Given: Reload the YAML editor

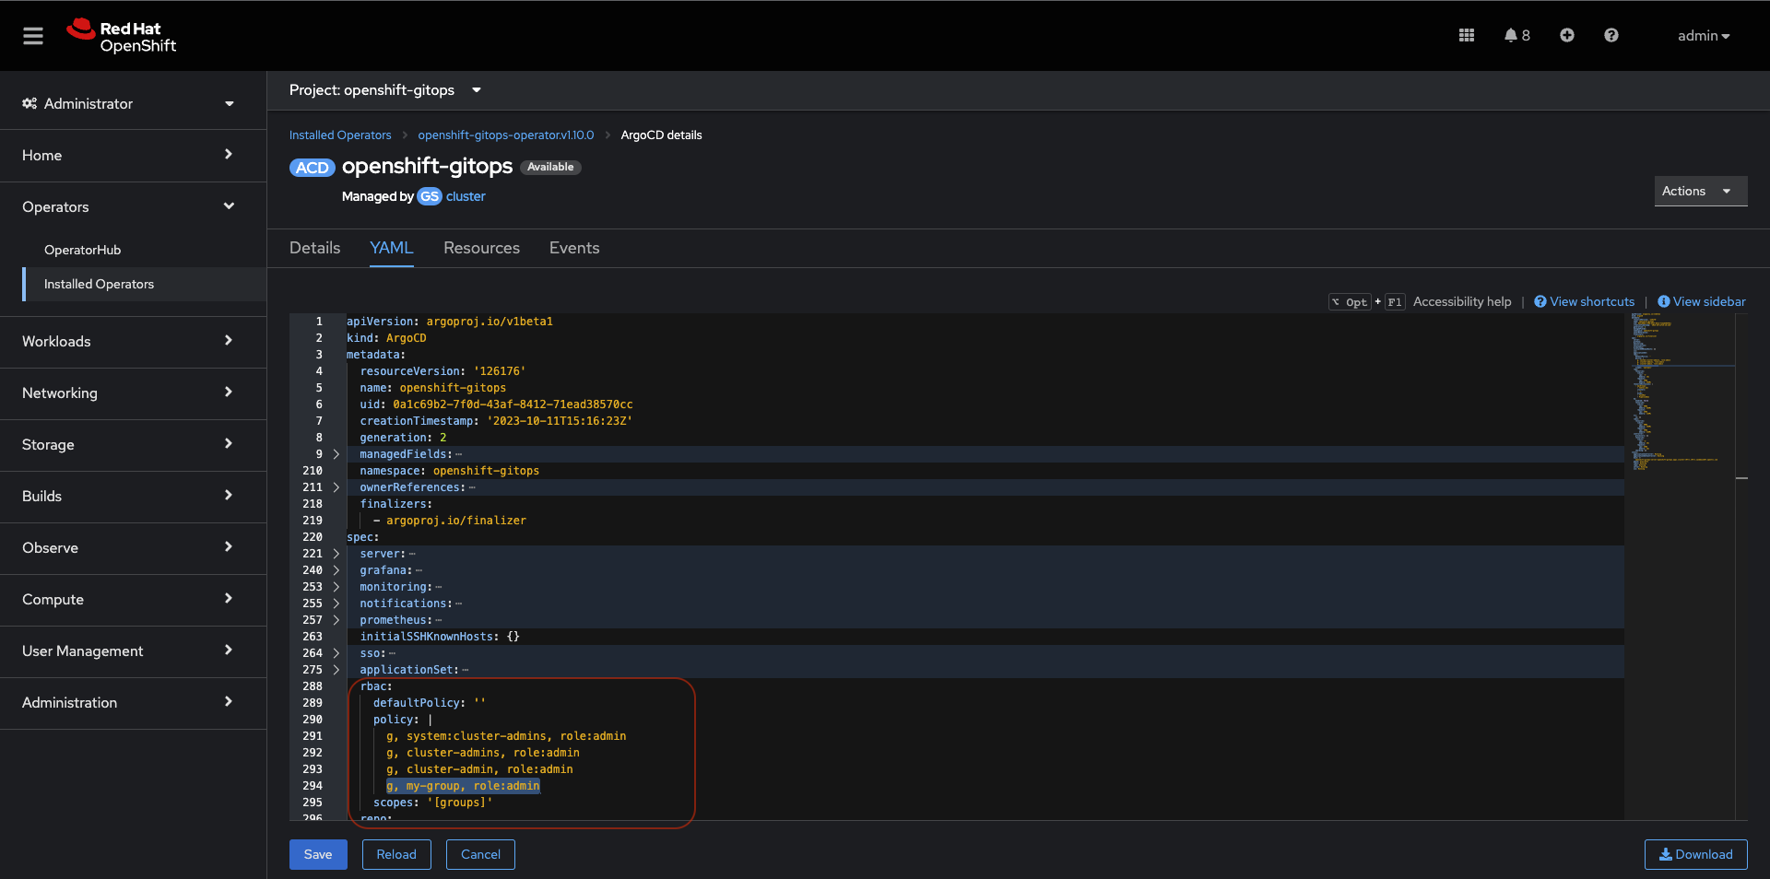Looking at the screenshot, I should pos(396,854).
